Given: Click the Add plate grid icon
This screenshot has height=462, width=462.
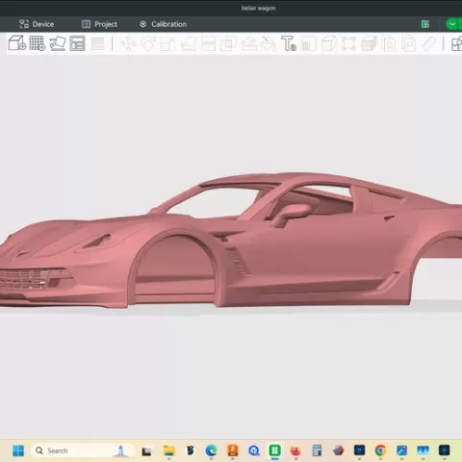Looking at the screenshot, I should [38, 43].
